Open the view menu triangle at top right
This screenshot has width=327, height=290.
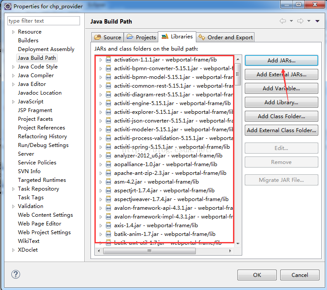pyautogui.click(x=317, y=21)
